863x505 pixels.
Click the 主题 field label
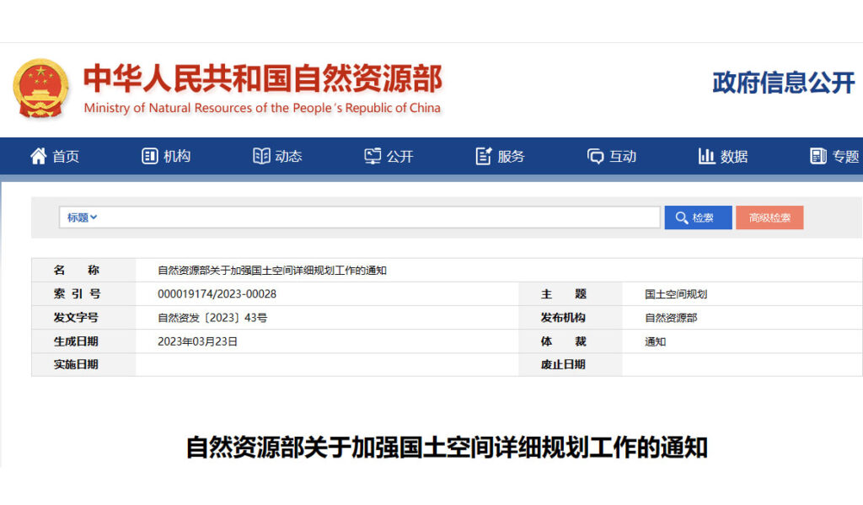click(x=564, y=294)
